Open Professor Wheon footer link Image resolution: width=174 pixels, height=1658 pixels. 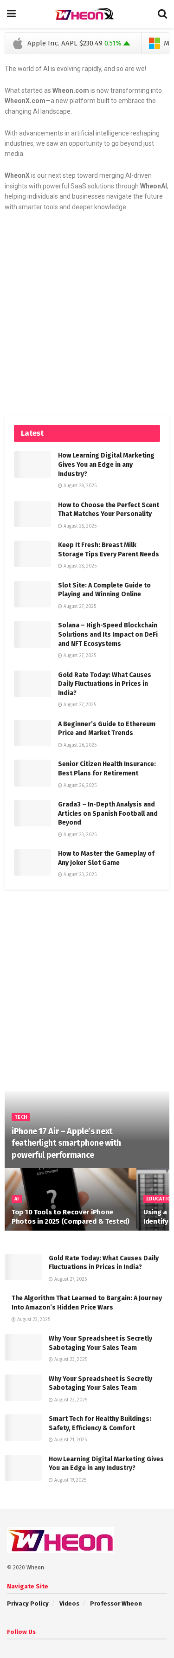[x=116, y=1603]
